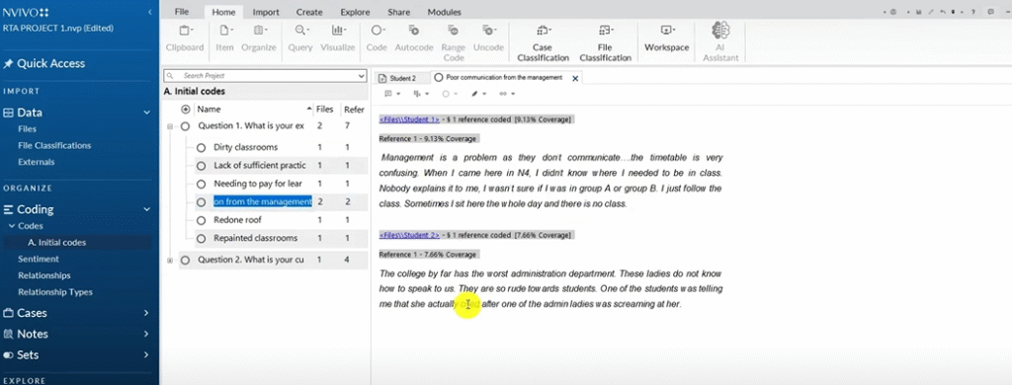Image resolution: width=1012 pixels, height=385 pixels.
Task: Open the Item ribbon menu
Action: pos(224,38)
